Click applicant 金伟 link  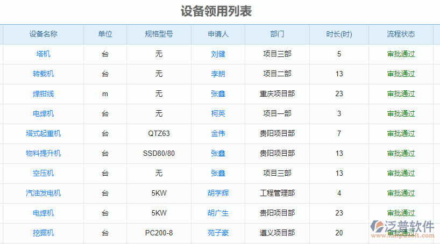pos(218,134)
